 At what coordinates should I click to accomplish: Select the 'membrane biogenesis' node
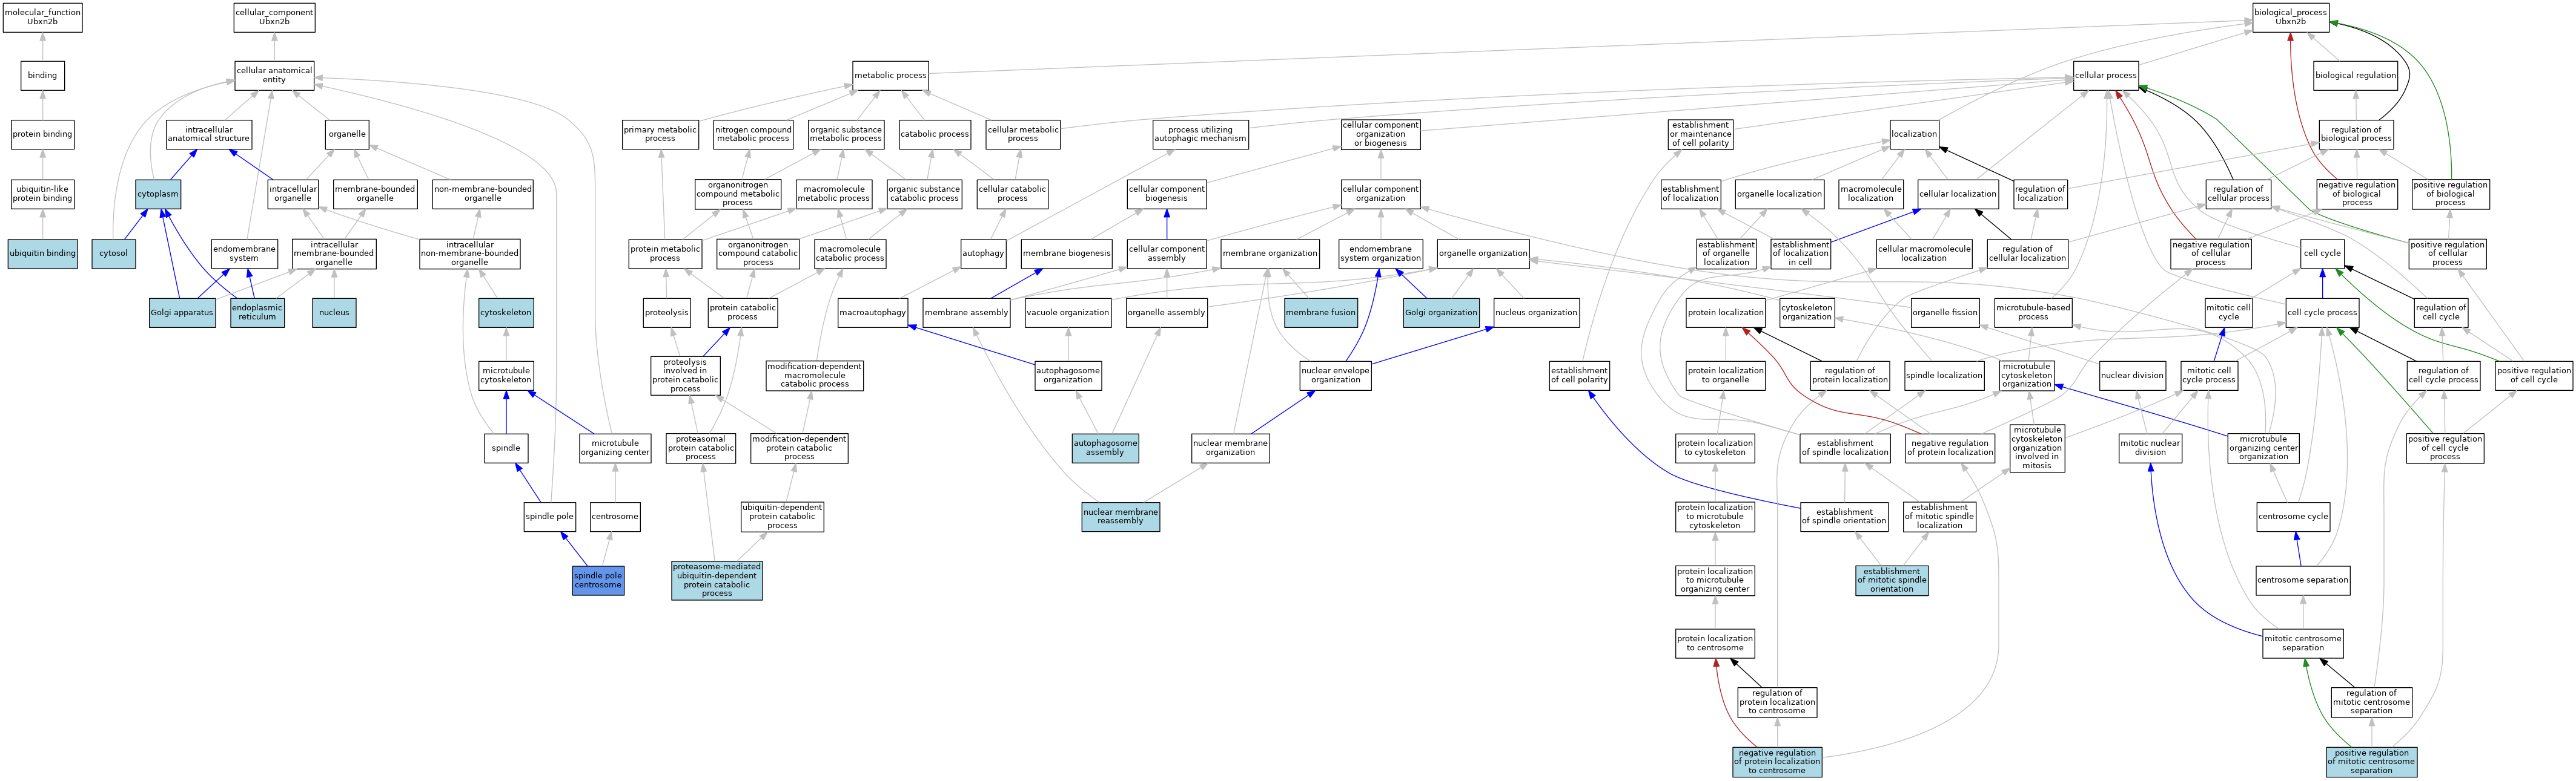[1067, 253]
